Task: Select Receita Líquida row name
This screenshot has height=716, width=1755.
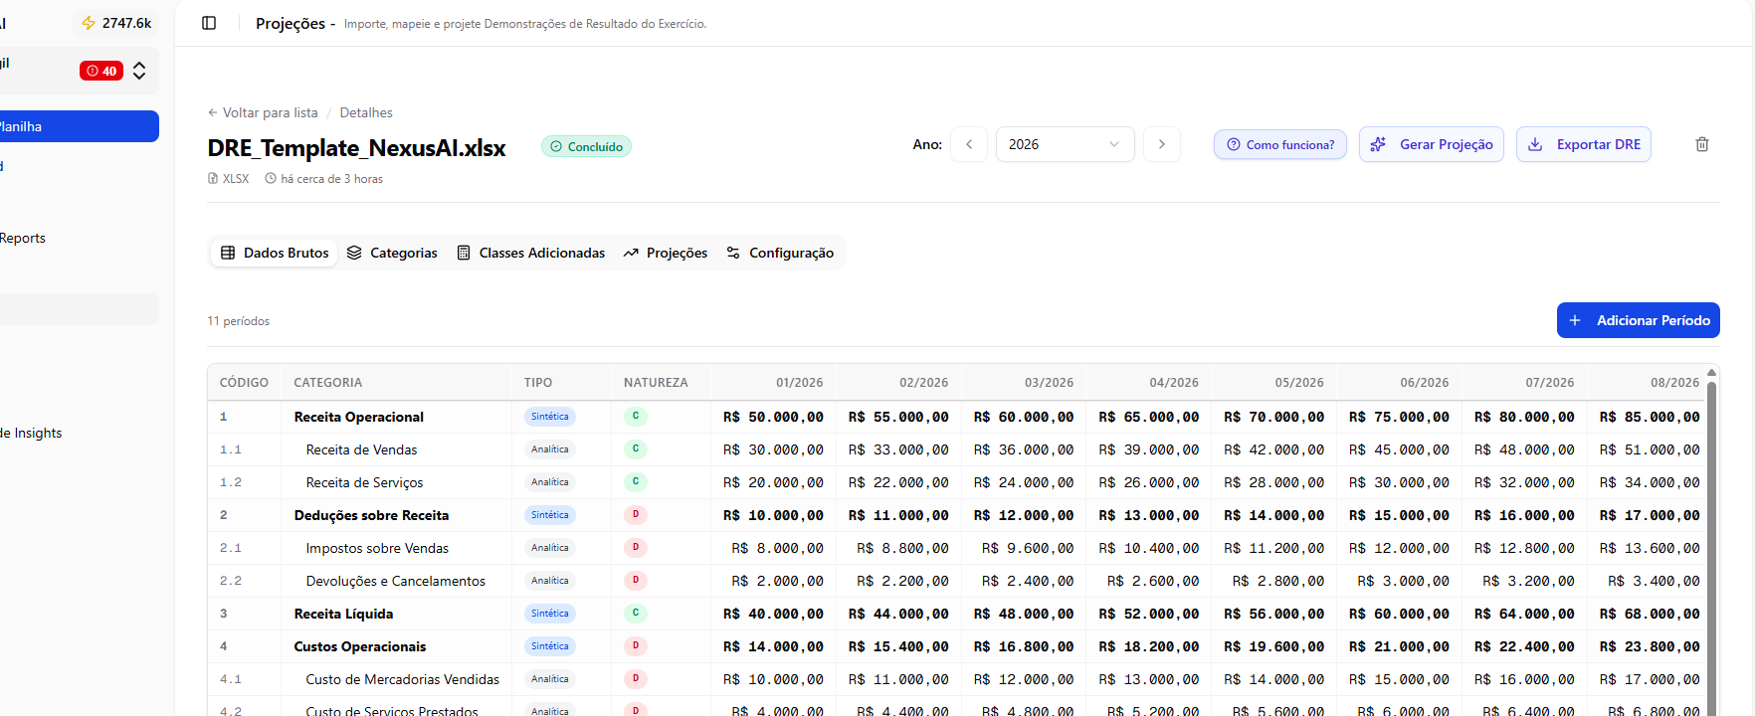Action: (343, 614)
